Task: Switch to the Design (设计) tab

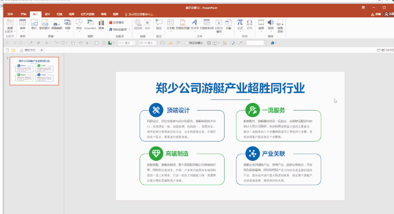Action: [x=47, y=14]
